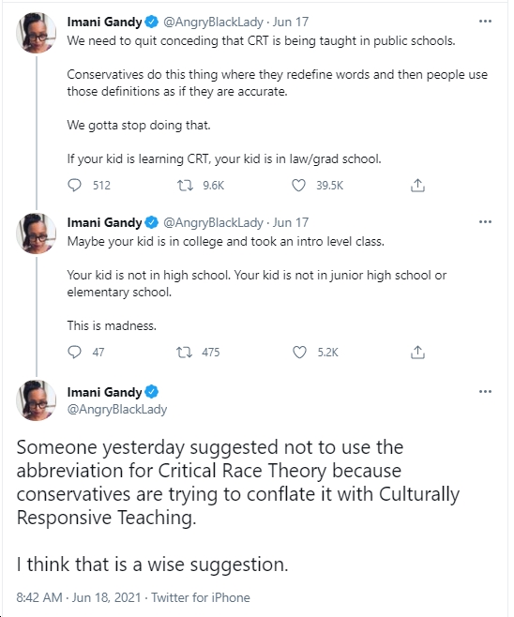
Task: Open Imani Gandy's avatar on the first tweet
Action: tap(36, 33)
